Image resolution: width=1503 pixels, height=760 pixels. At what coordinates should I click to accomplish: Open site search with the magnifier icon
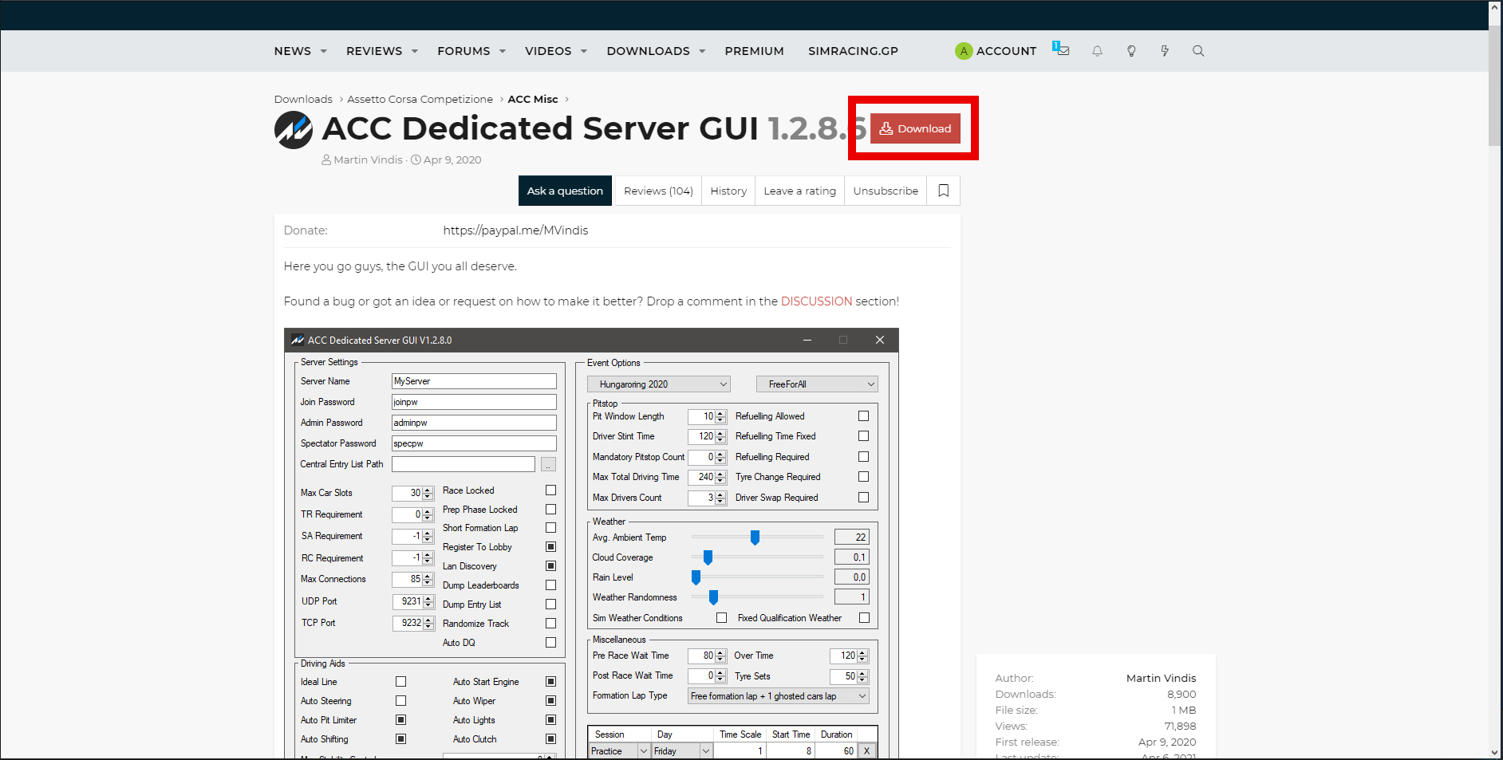tap(1198, 51)
